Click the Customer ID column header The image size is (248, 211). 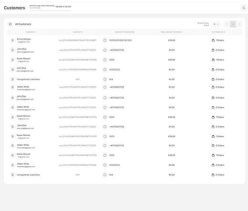click(x=78, y=32)
